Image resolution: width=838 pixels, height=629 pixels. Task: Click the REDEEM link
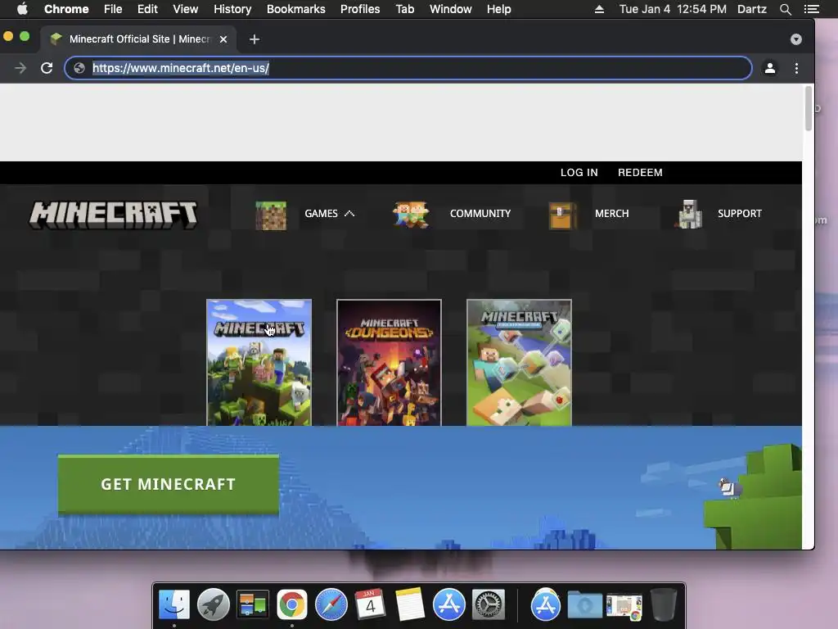[640, 172]
